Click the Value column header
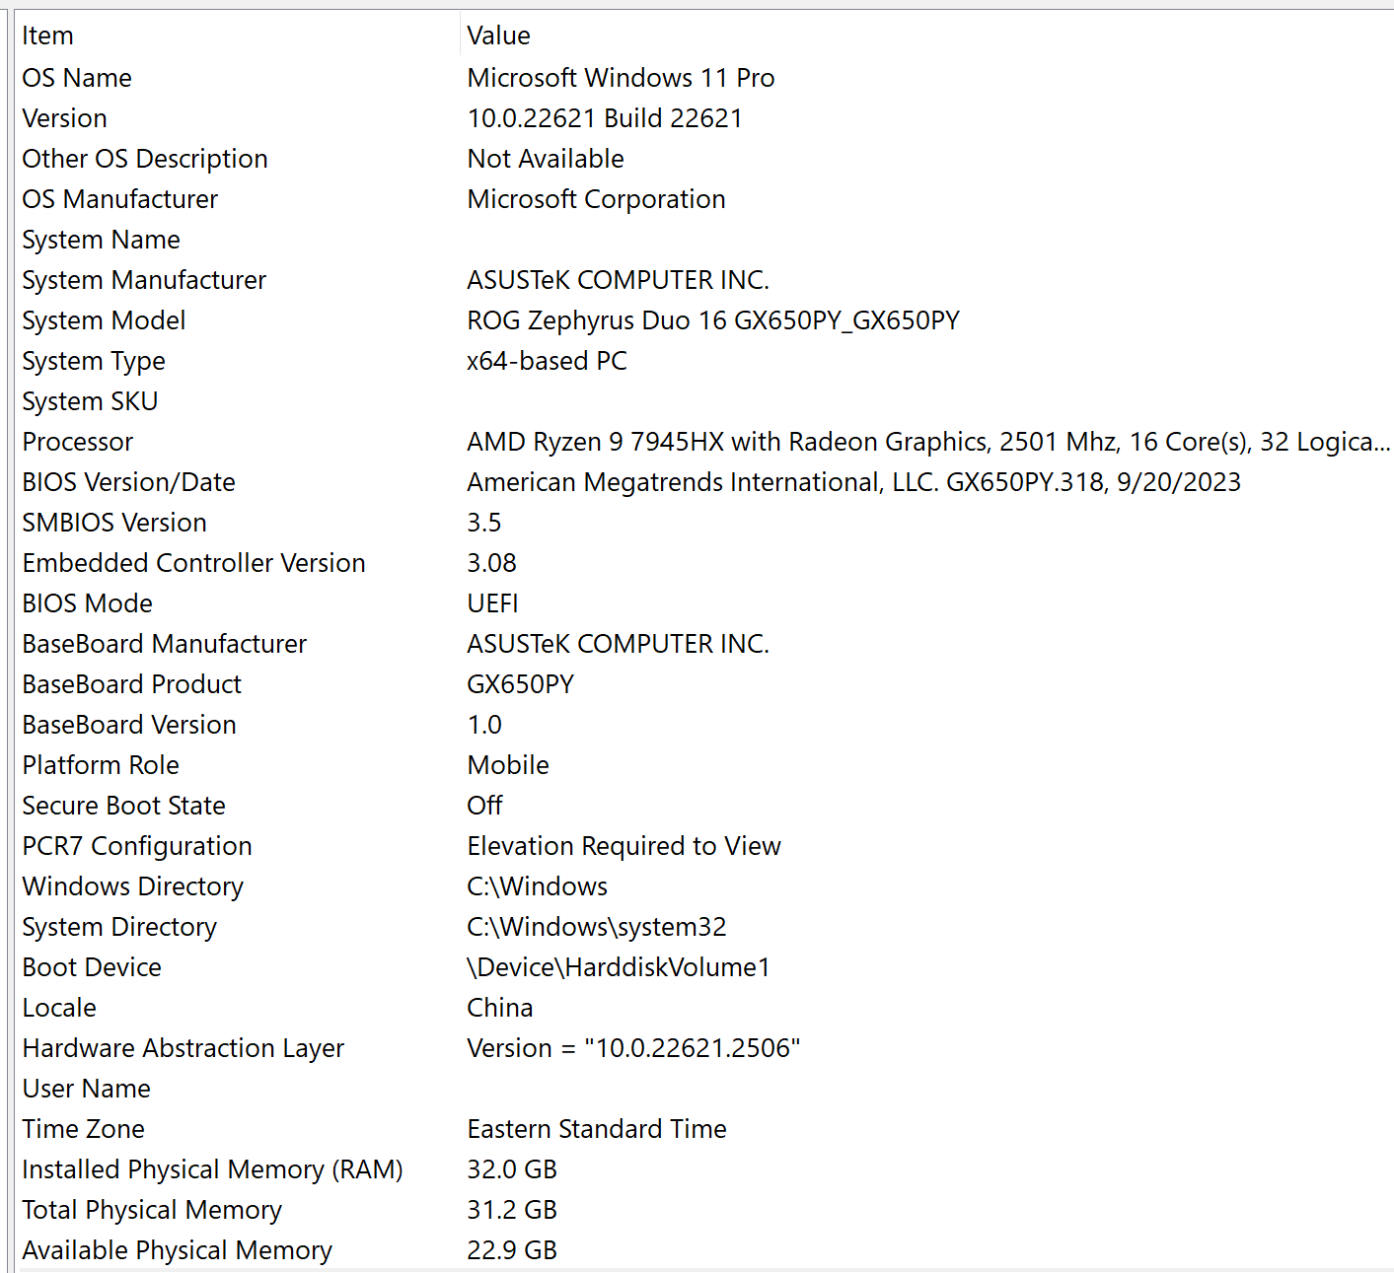 coord(498,35)
